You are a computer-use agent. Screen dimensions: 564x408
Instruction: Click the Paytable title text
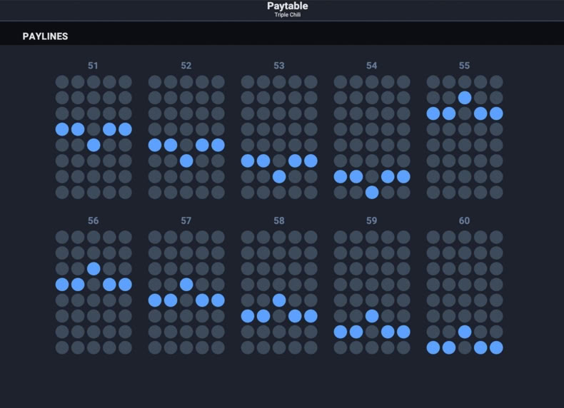tap(288, 6)
